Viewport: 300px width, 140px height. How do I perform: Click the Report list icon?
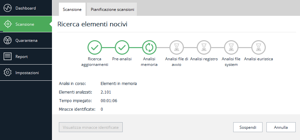8,56
